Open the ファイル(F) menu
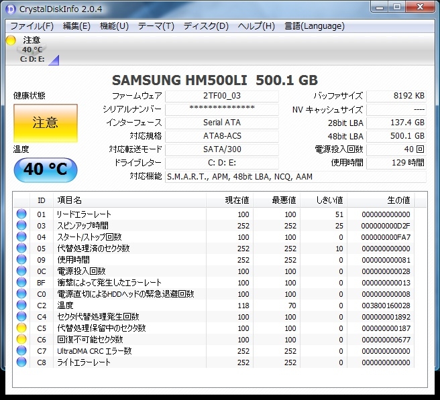440x400 pixels. point(32,26)
